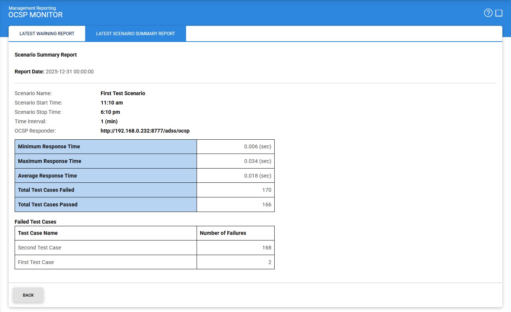Click the Total Test Cases Failed value
The image size is (511, 312).
(266, 190)
